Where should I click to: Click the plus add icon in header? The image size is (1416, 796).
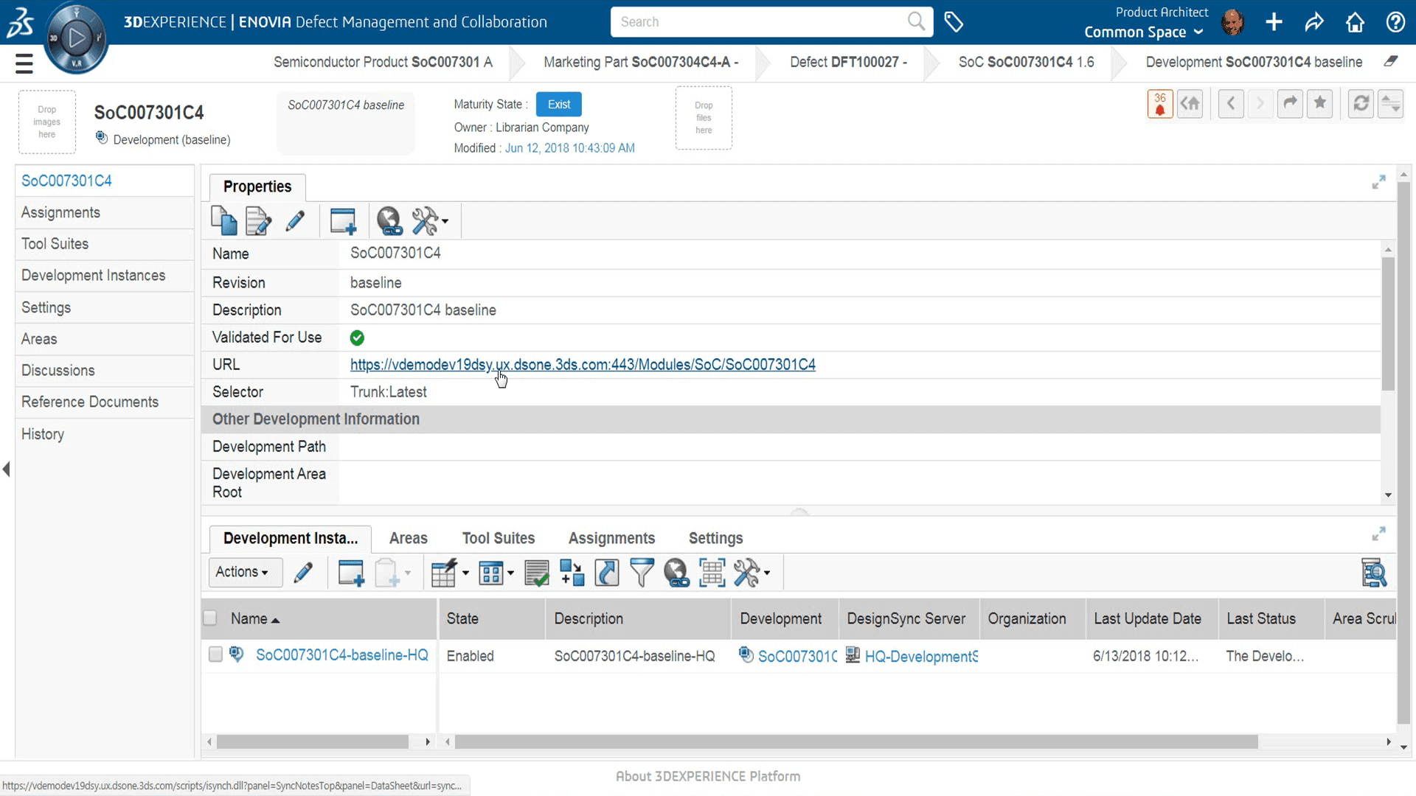[1274, 22]
